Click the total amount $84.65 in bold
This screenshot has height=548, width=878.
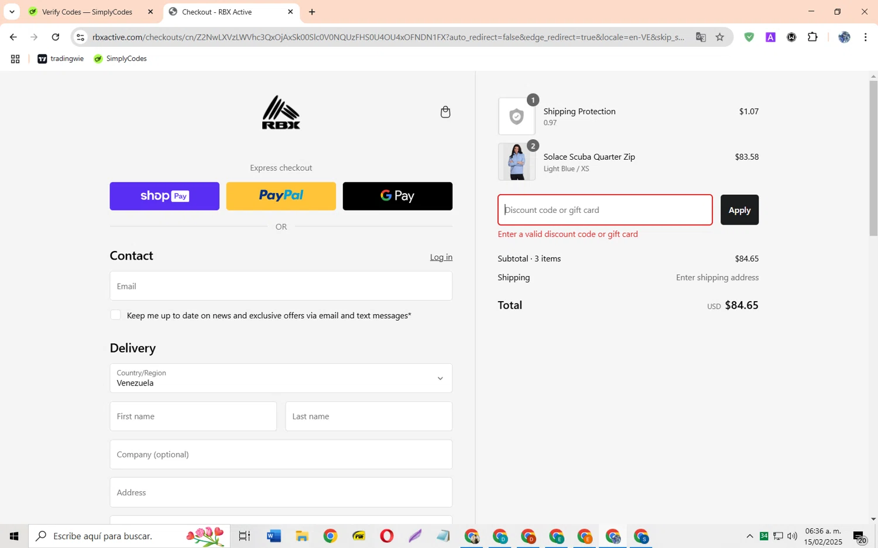(x=742, y=305)
